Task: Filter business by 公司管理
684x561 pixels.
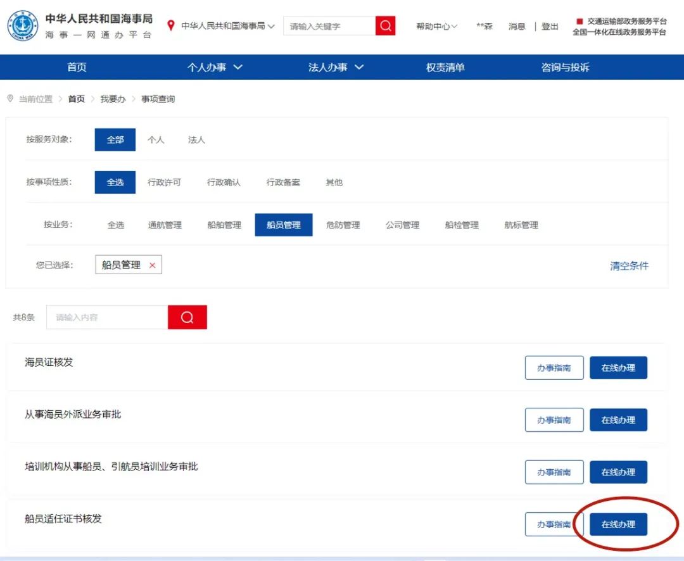Action: pos(402,225)
